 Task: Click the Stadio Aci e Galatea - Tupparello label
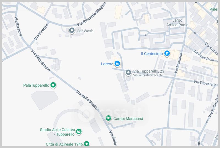[x=57, y=132]
